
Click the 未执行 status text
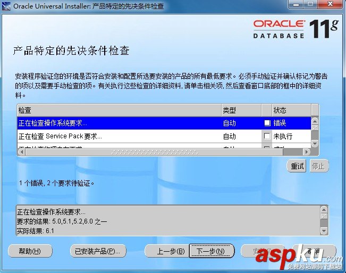click(x=283, y=136)
